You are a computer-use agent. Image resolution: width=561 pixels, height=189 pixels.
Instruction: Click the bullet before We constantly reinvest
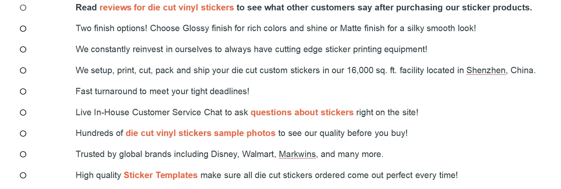[23, 50]
